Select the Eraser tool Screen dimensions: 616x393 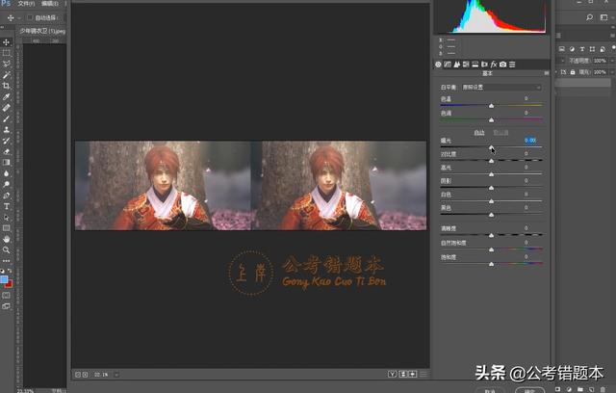[7, 151]
